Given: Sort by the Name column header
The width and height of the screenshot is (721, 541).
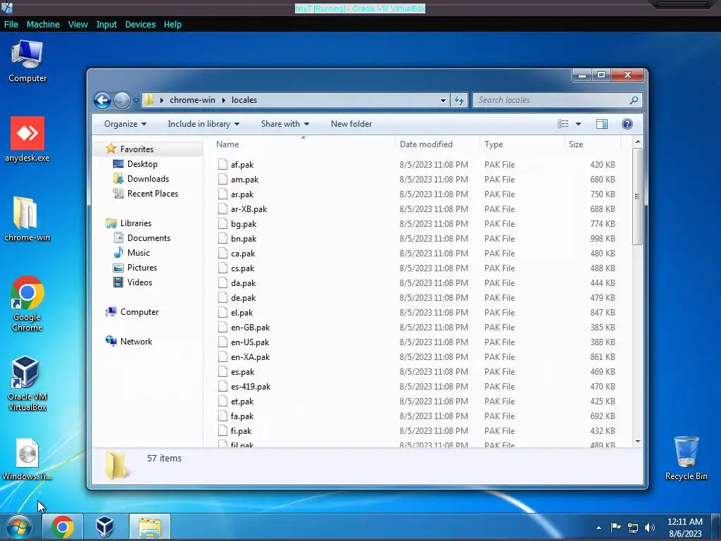Looking at the screenshot, I should (x=303, y=144).
